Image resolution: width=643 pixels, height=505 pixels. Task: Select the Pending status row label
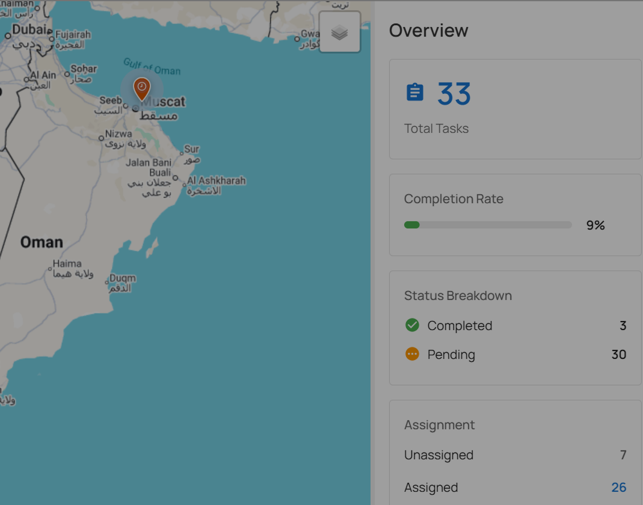[451, 355]
